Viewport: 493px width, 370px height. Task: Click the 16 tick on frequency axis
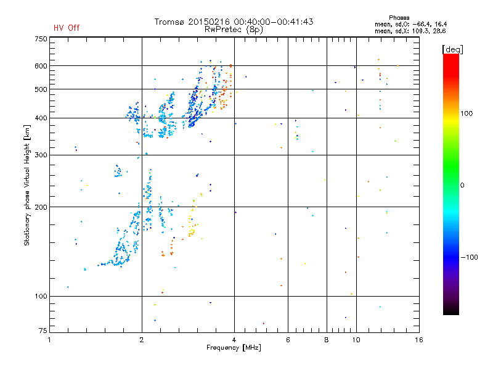click(x=418, y=340)
